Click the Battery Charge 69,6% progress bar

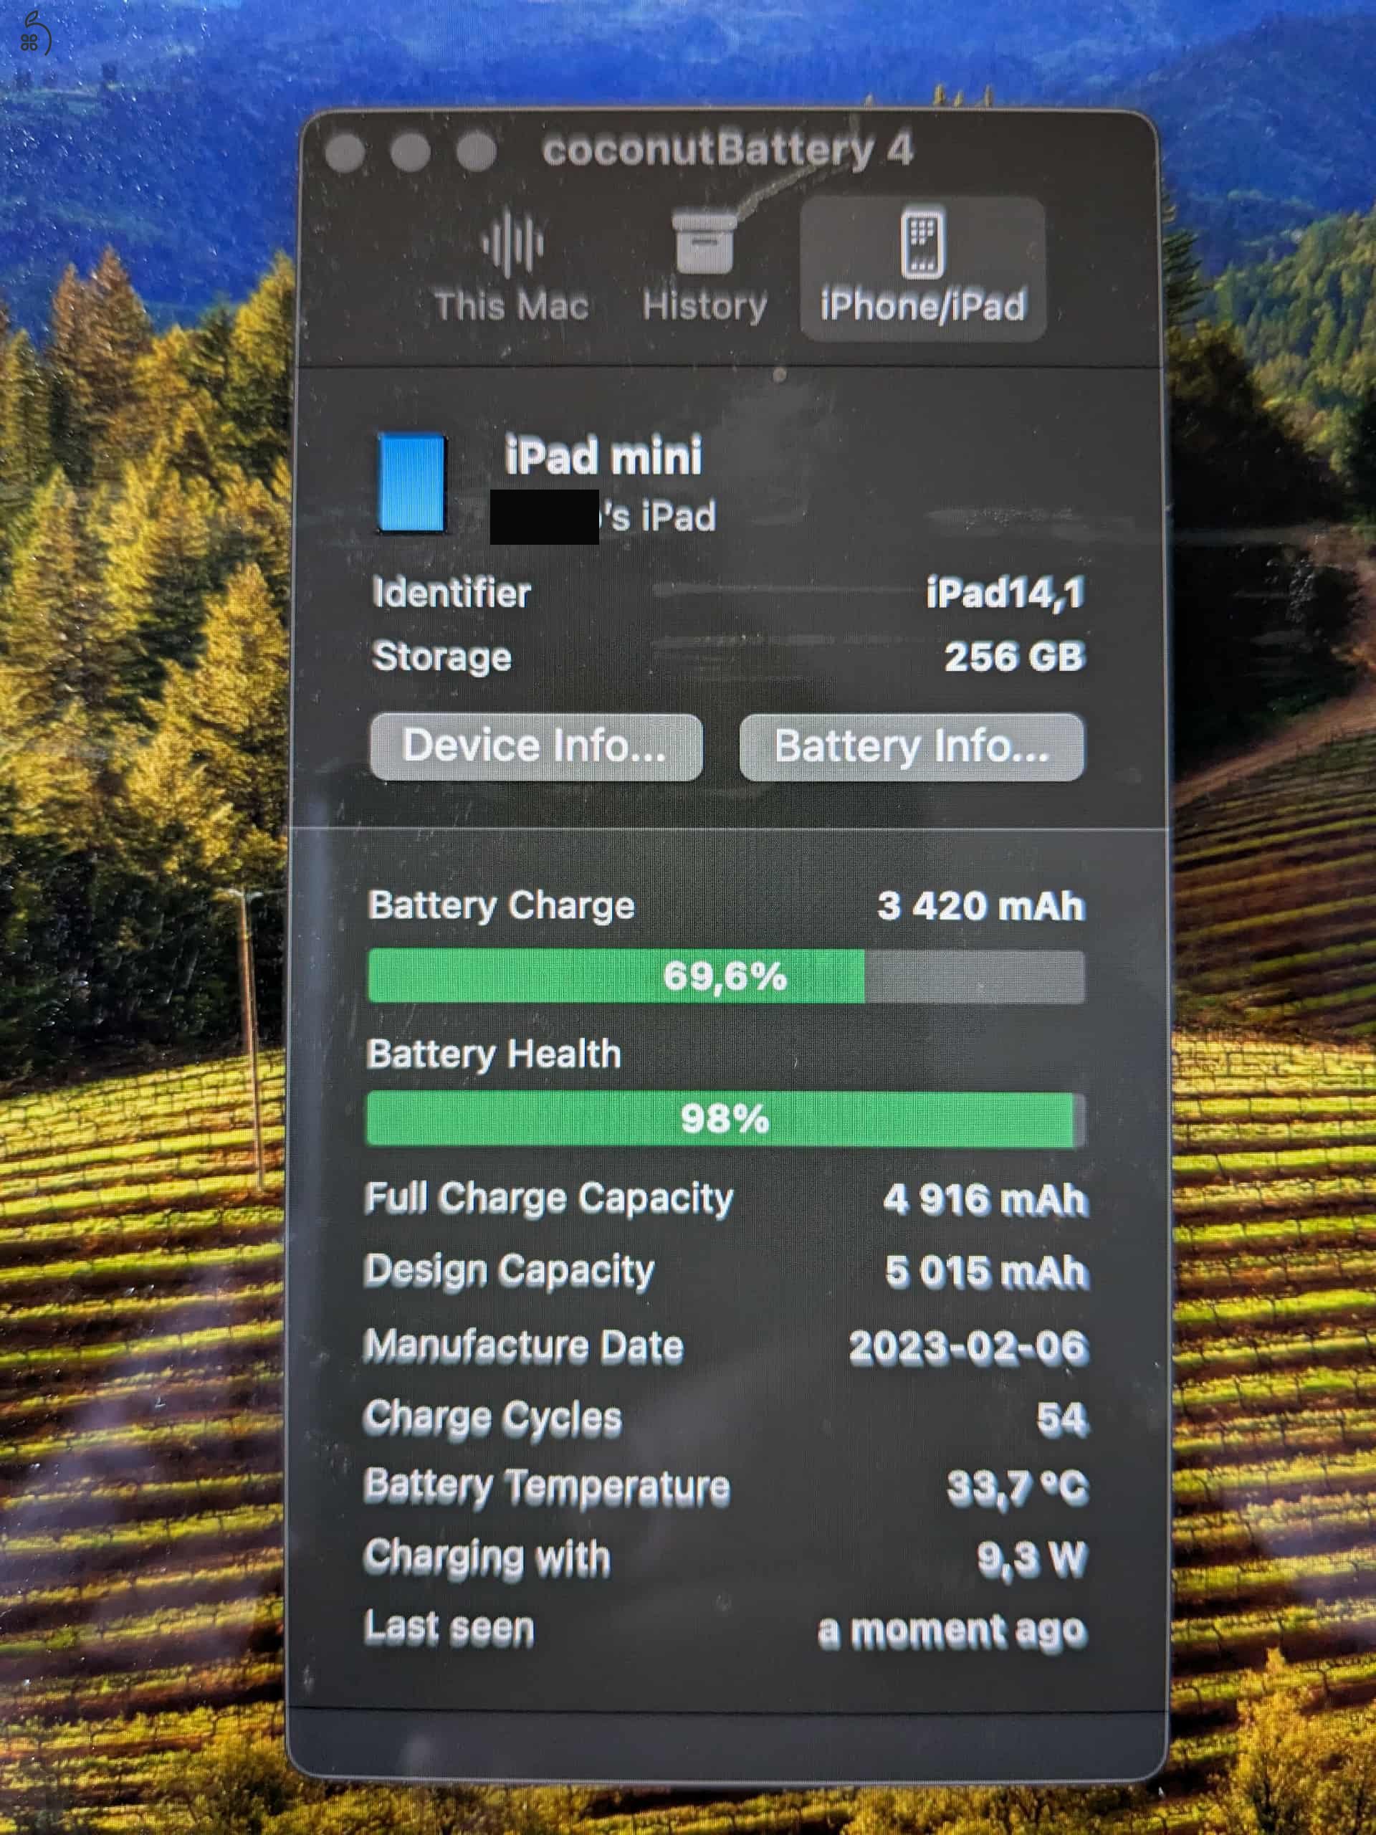tap(726, 976)
